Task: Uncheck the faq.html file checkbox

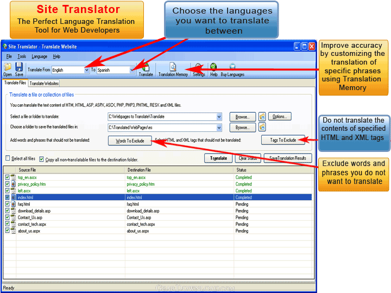Action: click(7, 204)
